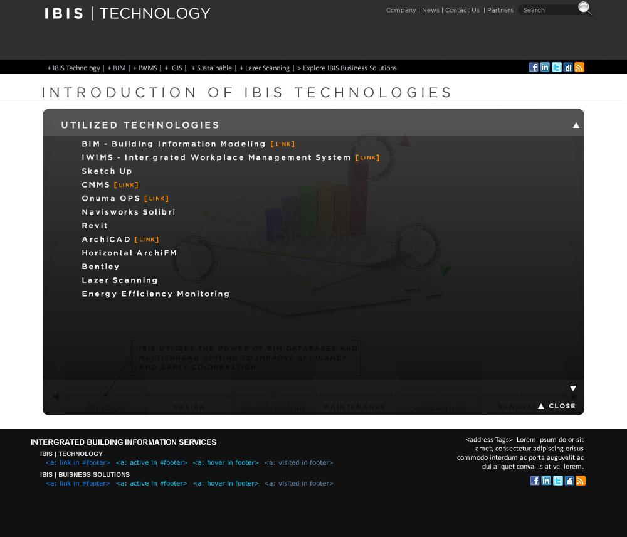Viewport: 627px width, 537px height.
Task: Click the 'Horizontal ArchiFM' list entry
Action: [129, 253]
